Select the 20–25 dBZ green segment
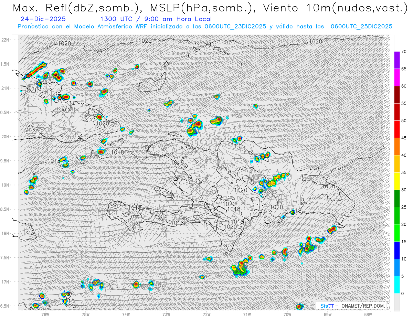This screenshot has width=413, height=319. pos(397,216)
